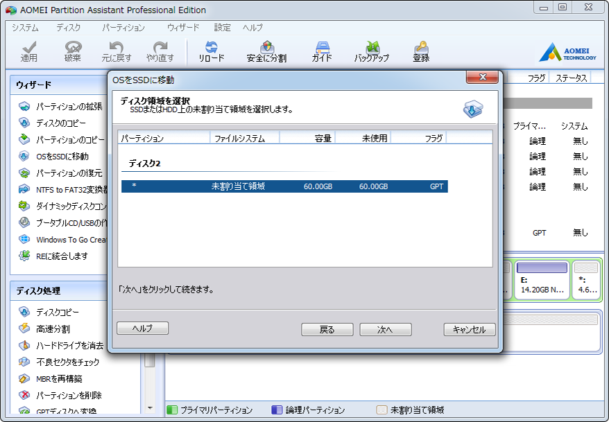
Task: Click the 容量 column header
Action: 307,138
